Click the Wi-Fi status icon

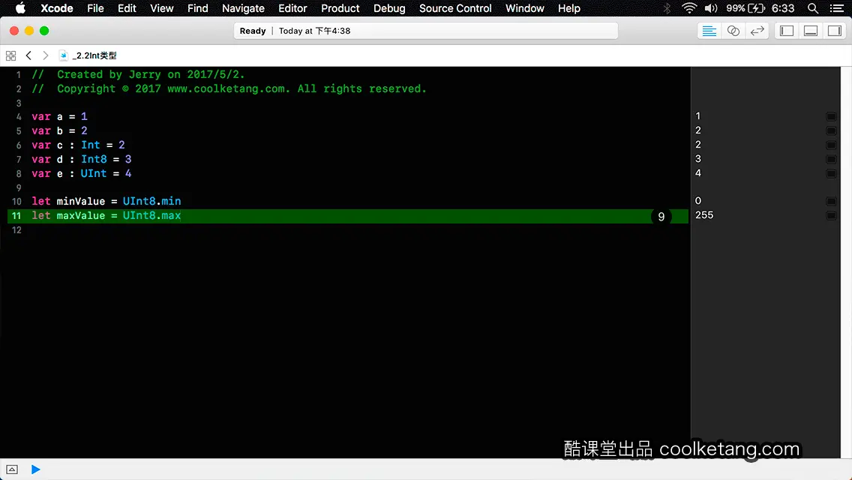pos(689,8)
